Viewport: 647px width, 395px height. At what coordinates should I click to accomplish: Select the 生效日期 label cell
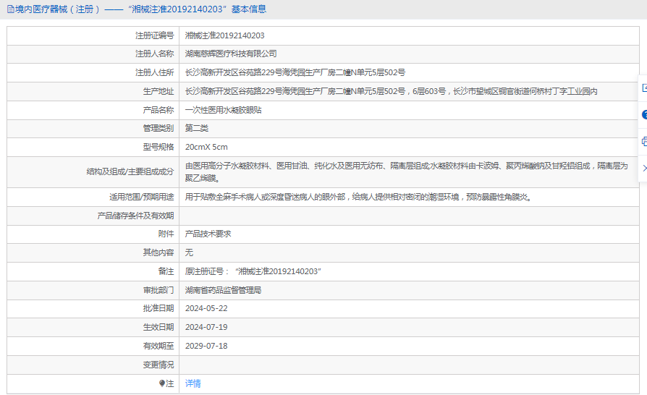click(x=93, y=328)
